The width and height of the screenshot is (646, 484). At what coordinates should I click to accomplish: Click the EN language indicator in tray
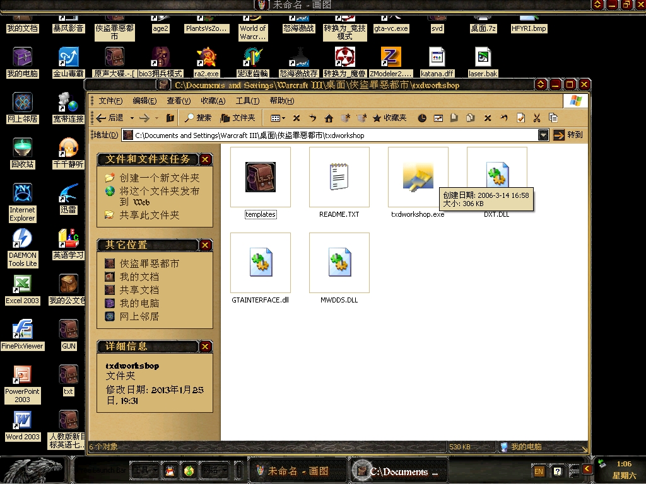click(x=539, y=471)
